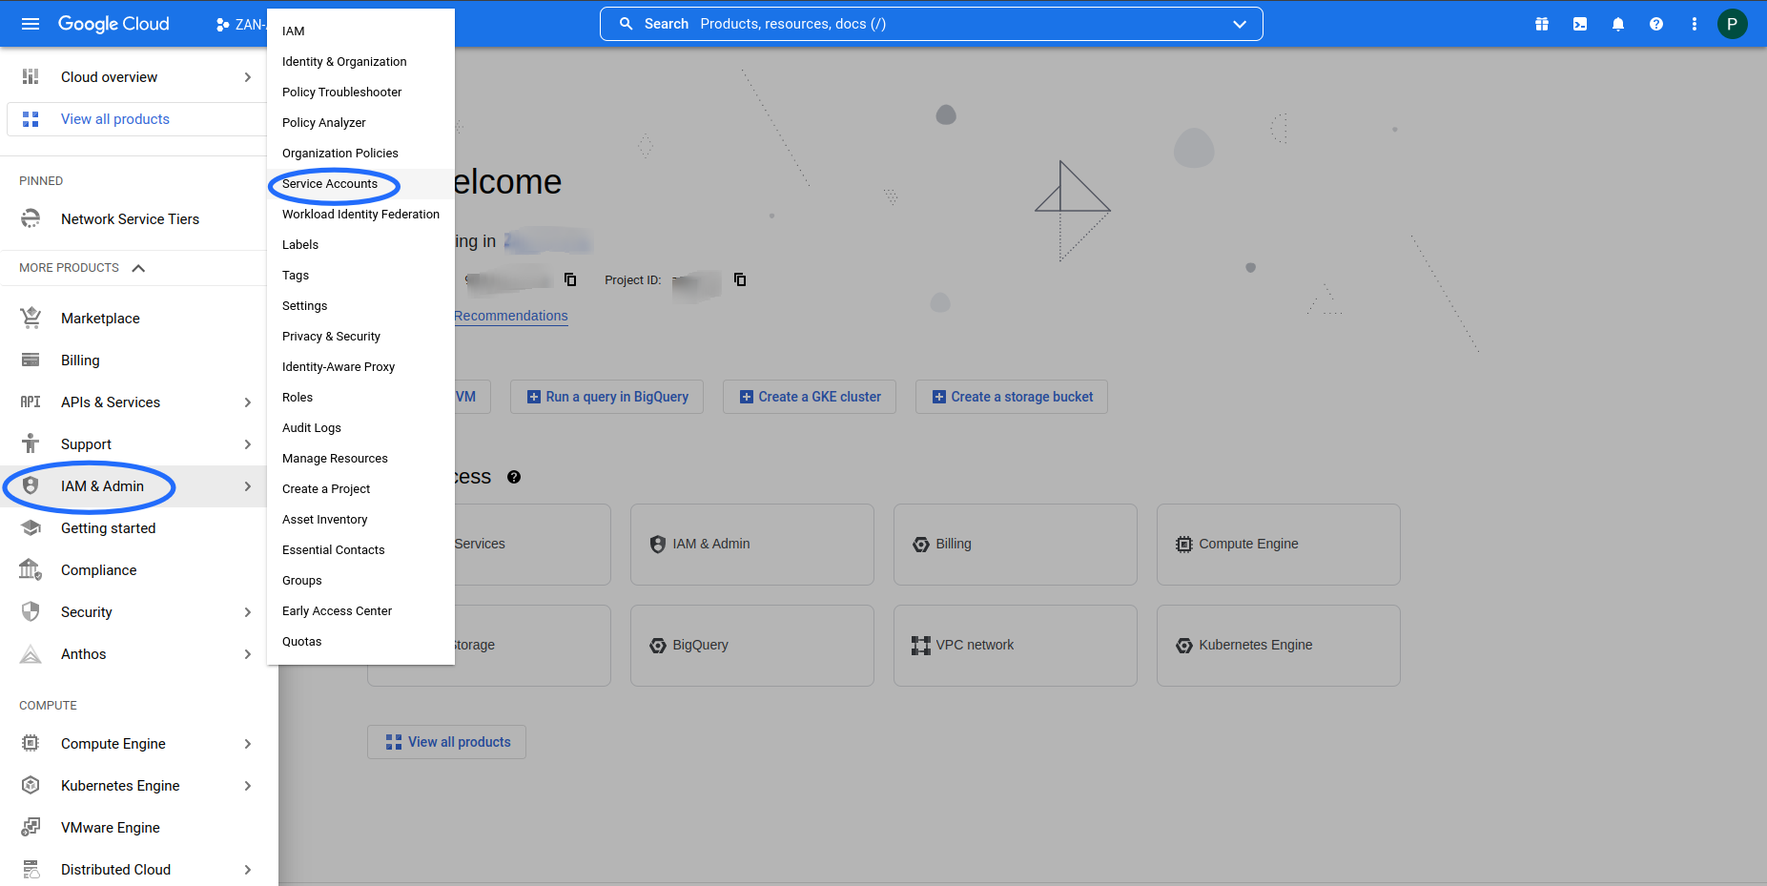This screenshot has width=1767, height=886.
Task: Open the Kubernetes Engine quick access card
Action: [1279, 646]
